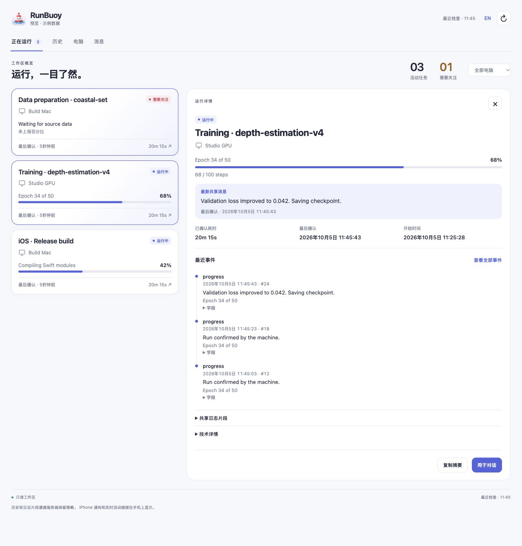Select the Data preparation · coastal-set card
Viewport: 522px width, 546px height.
tap(95, 122)
